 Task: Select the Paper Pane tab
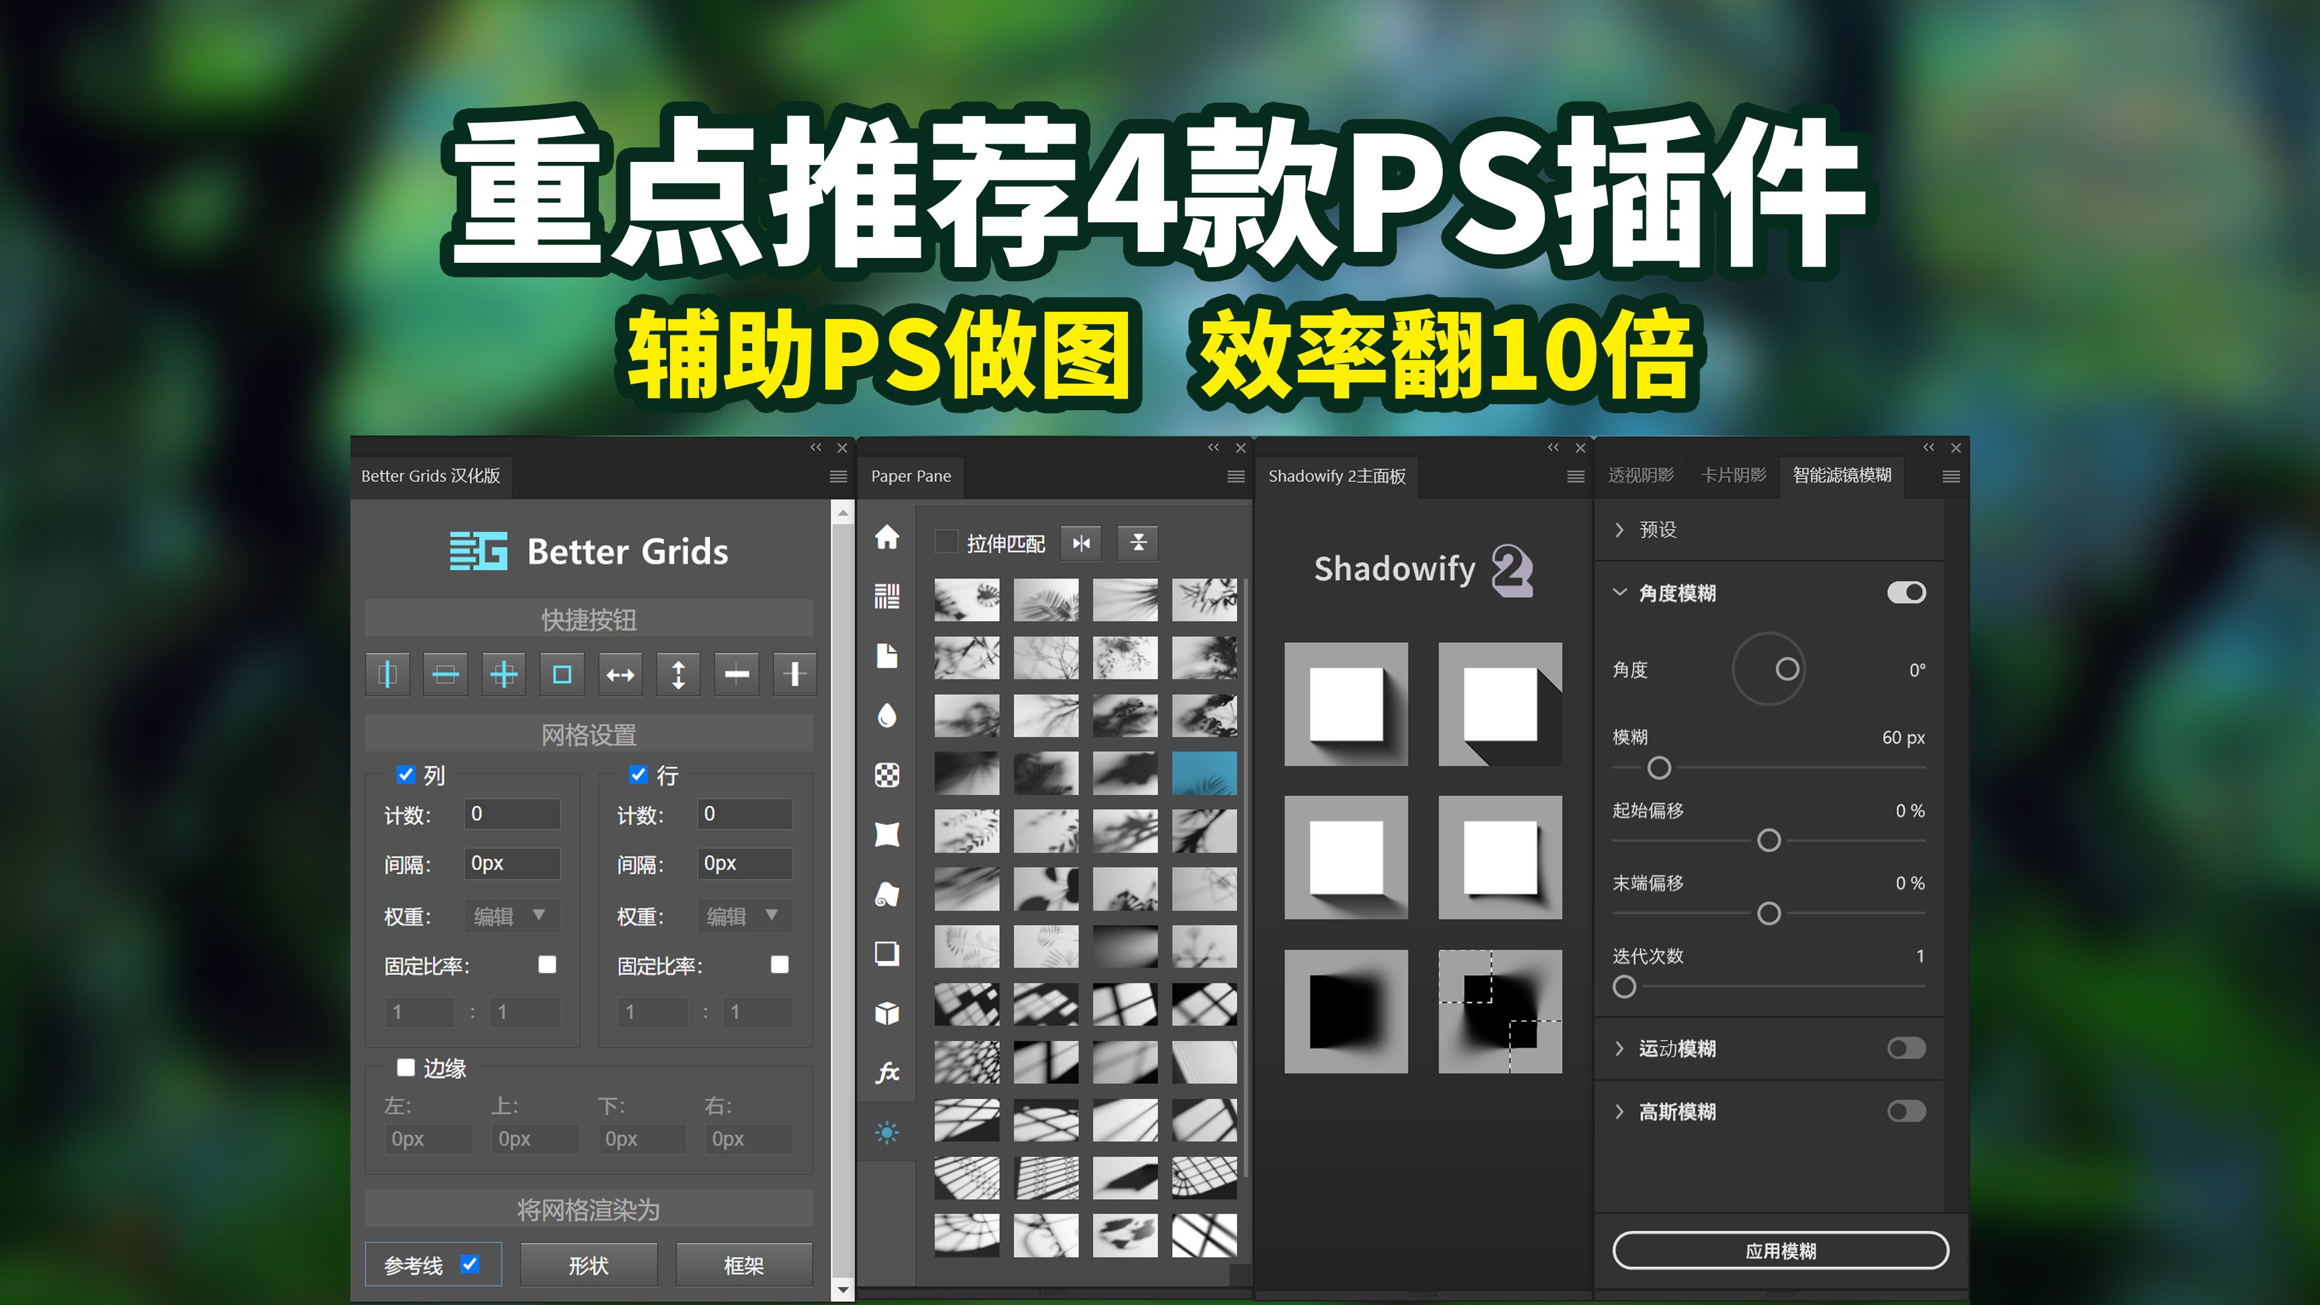click(x=910, y=477)
